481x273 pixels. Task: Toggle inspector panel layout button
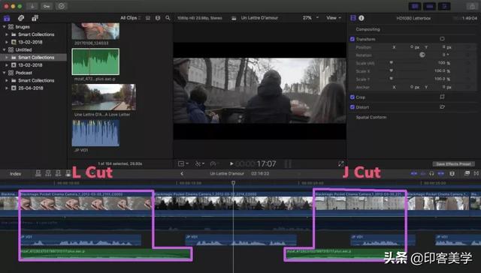(x=444, y=6)
